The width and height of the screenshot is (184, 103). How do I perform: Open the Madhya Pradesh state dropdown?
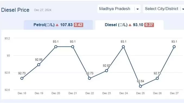point(119,9)
